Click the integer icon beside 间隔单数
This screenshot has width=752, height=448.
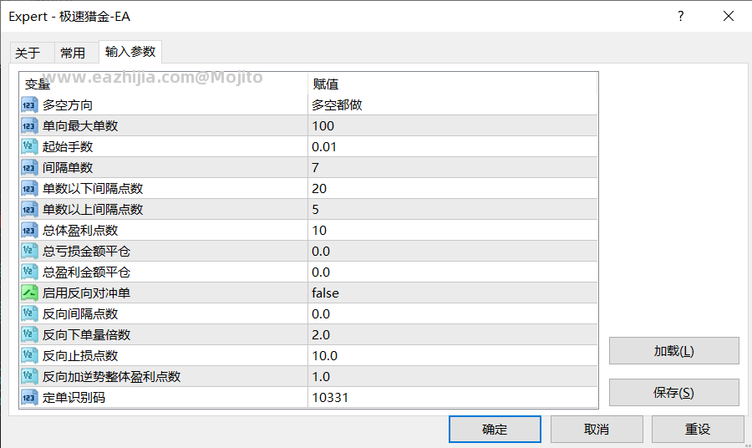tap(29, 167)
